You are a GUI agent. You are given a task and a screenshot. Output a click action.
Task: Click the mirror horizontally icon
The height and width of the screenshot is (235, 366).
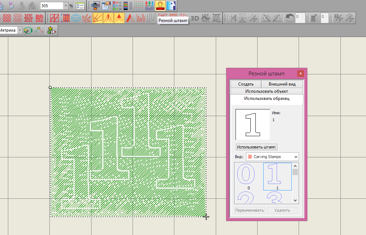tap(232, 18)
